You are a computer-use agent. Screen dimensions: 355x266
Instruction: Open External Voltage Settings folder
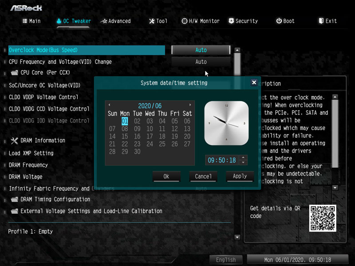point(87,211)
